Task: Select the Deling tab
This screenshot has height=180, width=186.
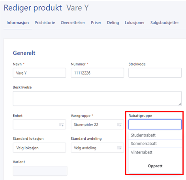Action: (113, 22)
